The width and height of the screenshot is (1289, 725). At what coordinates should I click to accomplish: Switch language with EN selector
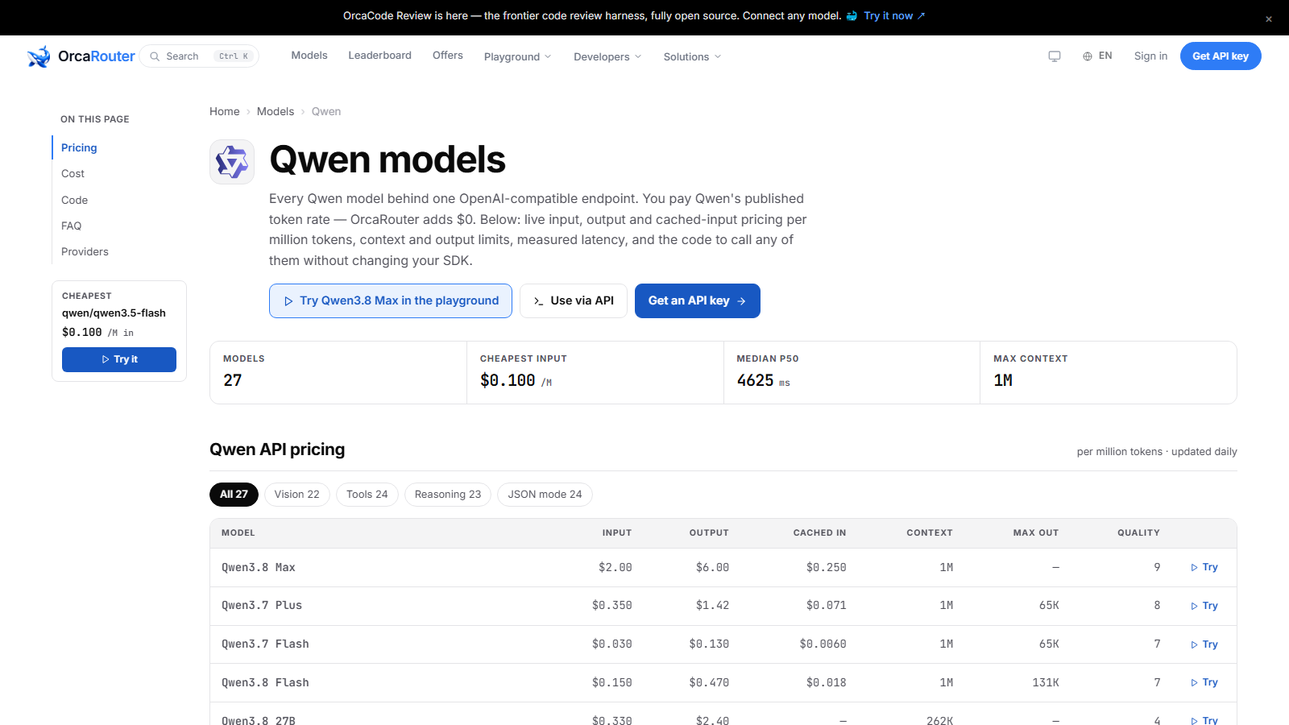[1097, 56]
